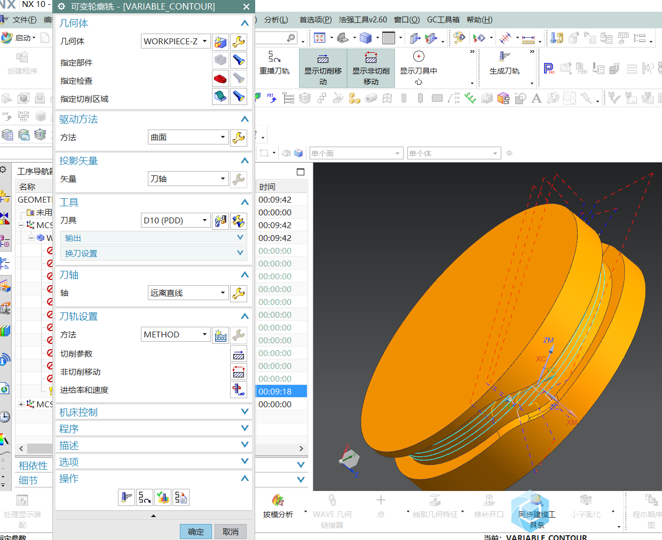Open new geometry icon beside WORKPIECE-Z
Image resolution: width=662 pixels, height=540 pixels.
(220, 42)
